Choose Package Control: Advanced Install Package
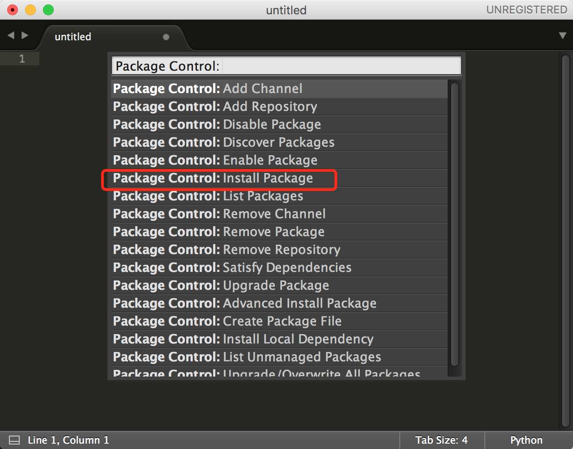This screenshot has width=573, height=449. click(x=279, y=303)
